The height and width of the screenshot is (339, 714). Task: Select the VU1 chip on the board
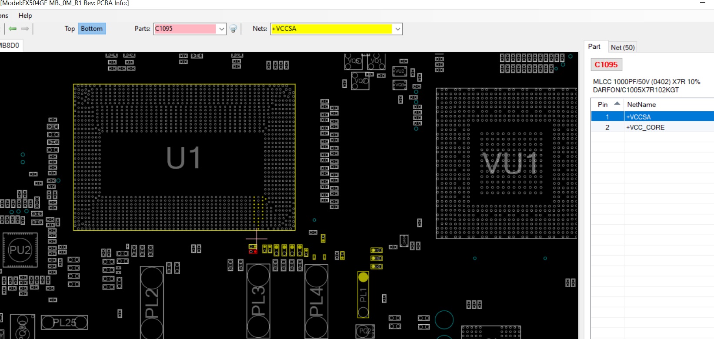point(507,163)
